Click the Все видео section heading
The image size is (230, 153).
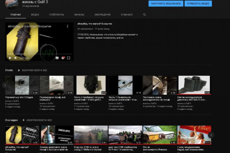tap(11, 120)
